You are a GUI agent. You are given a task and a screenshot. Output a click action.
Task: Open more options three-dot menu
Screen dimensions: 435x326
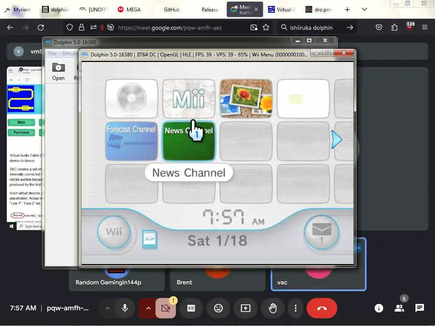tap(296, 308)
